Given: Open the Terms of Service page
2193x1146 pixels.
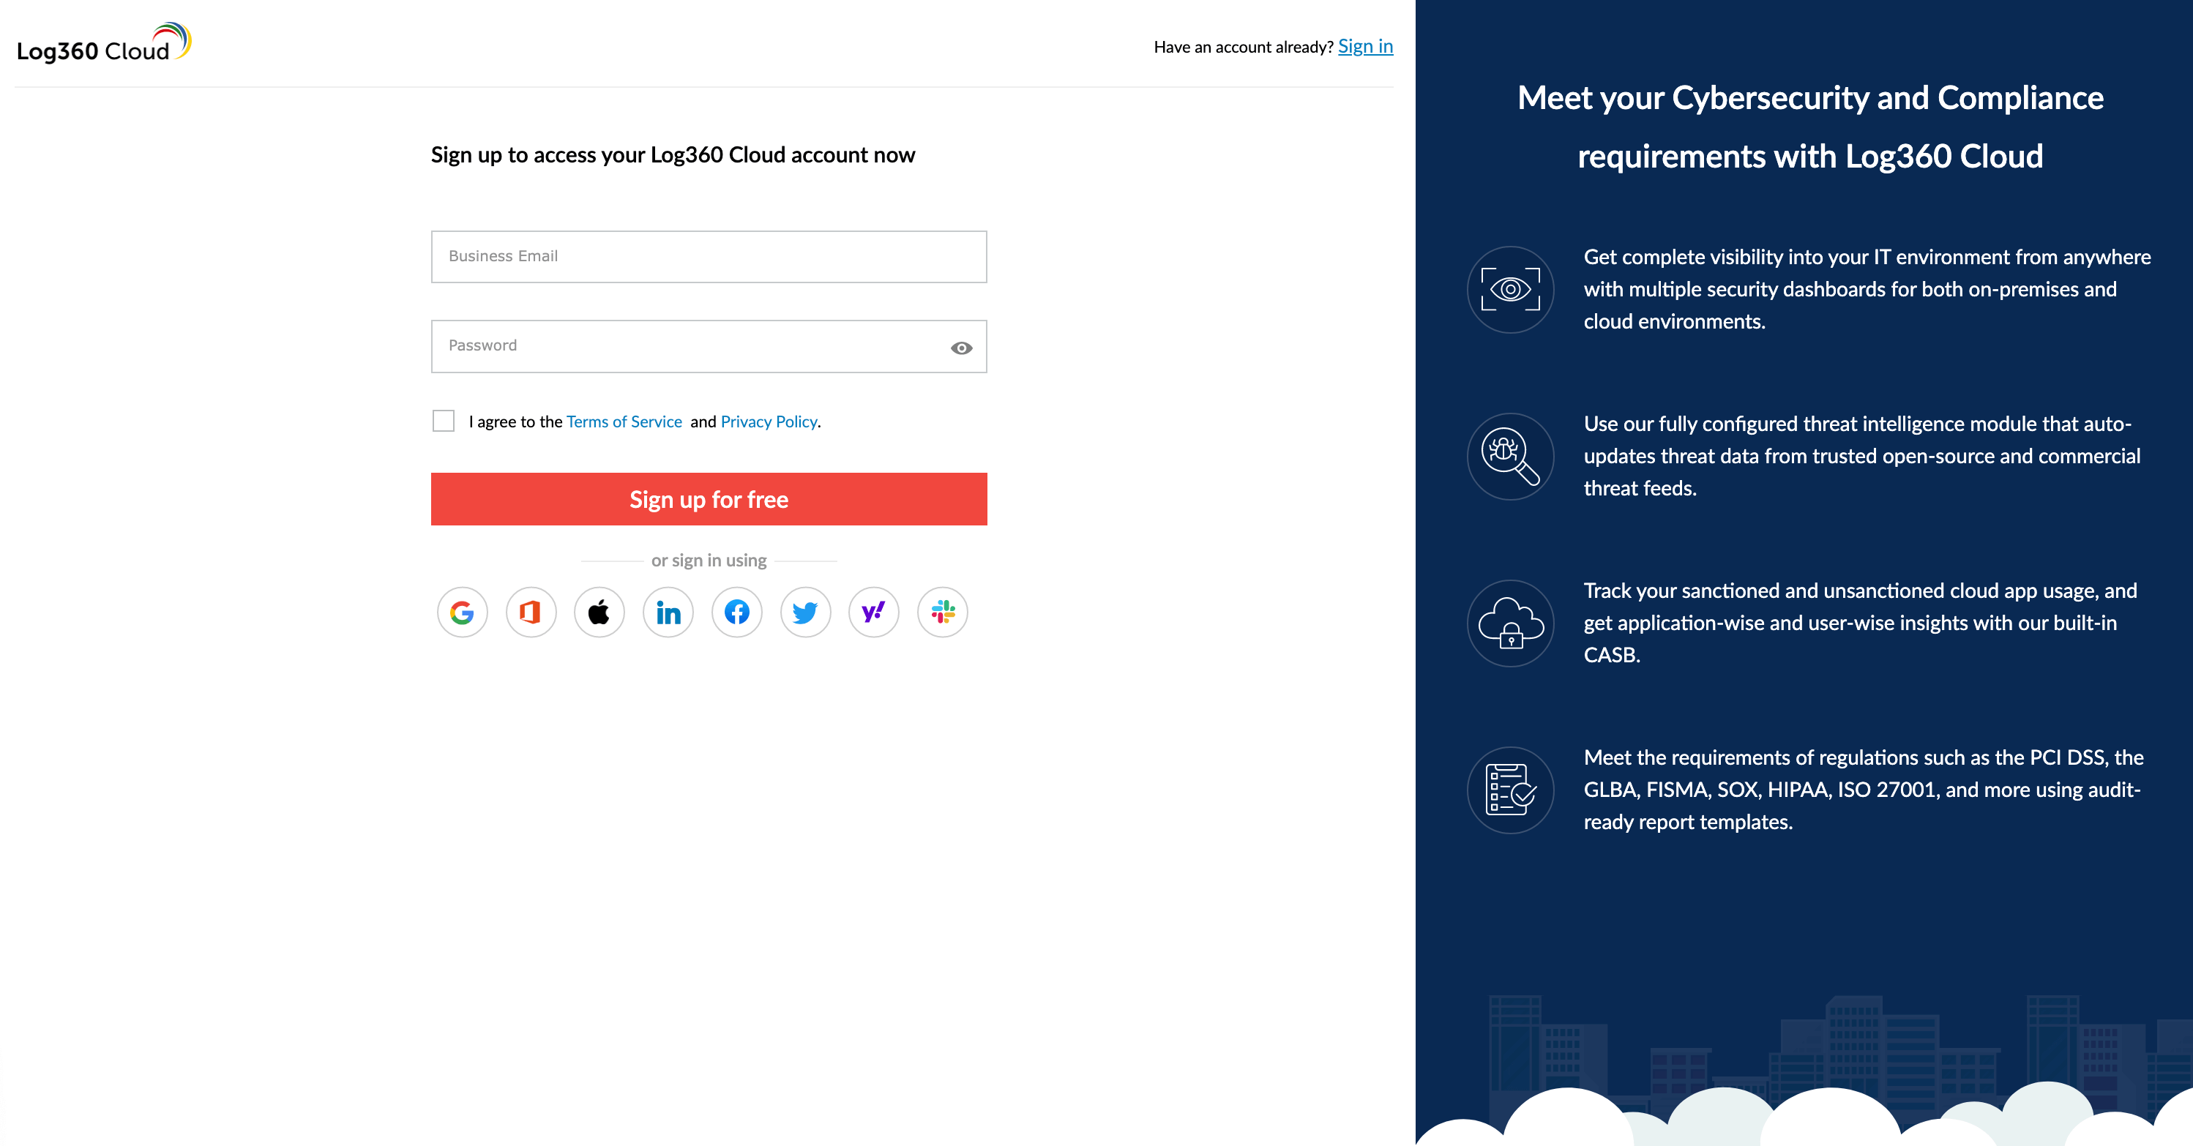Looking at the screenshot, I should point(624,422).
